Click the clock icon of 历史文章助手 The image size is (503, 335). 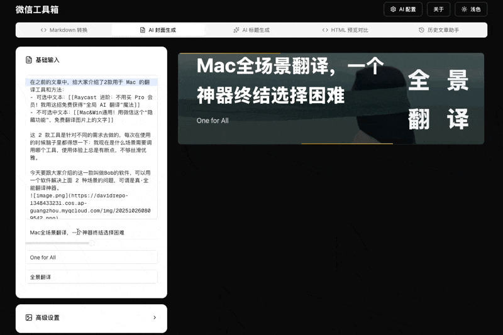(x=421, y=30)
